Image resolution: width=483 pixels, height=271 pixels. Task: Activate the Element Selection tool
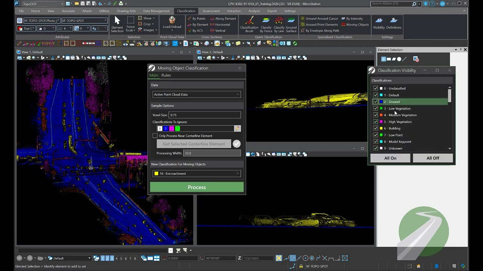(117, 23)
